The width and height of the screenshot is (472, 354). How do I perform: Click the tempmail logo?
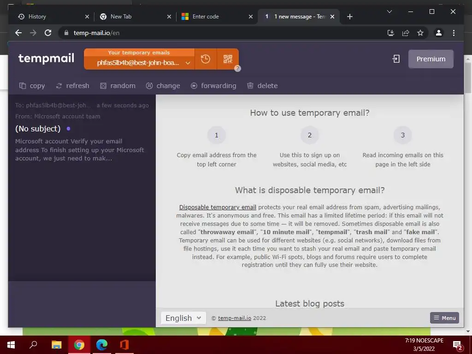(46, 58)
